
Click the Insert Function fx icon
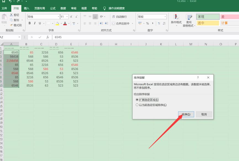click(48, 37)
